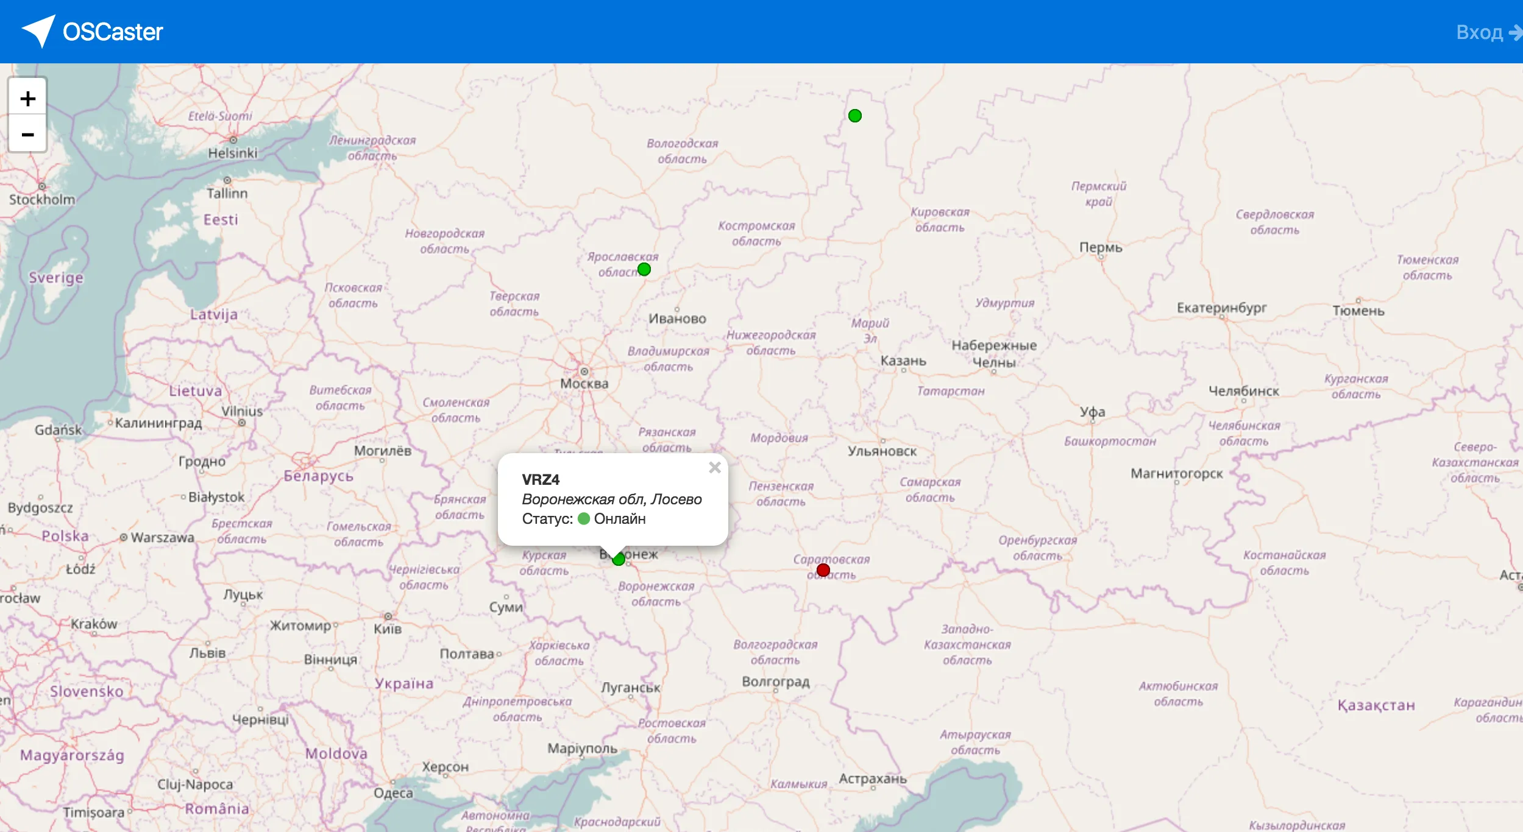The width and height of the screenshot is (1523, 832).
Task: Close the VRZ4 popup with the X
Action: pos(714,467)
